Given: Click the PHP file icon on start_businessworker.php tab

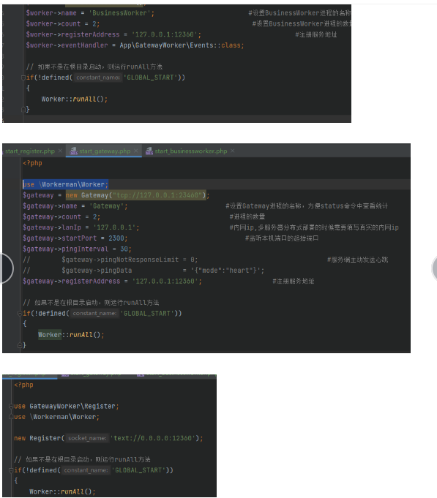Looking at the screenshot, I should 149,151.
